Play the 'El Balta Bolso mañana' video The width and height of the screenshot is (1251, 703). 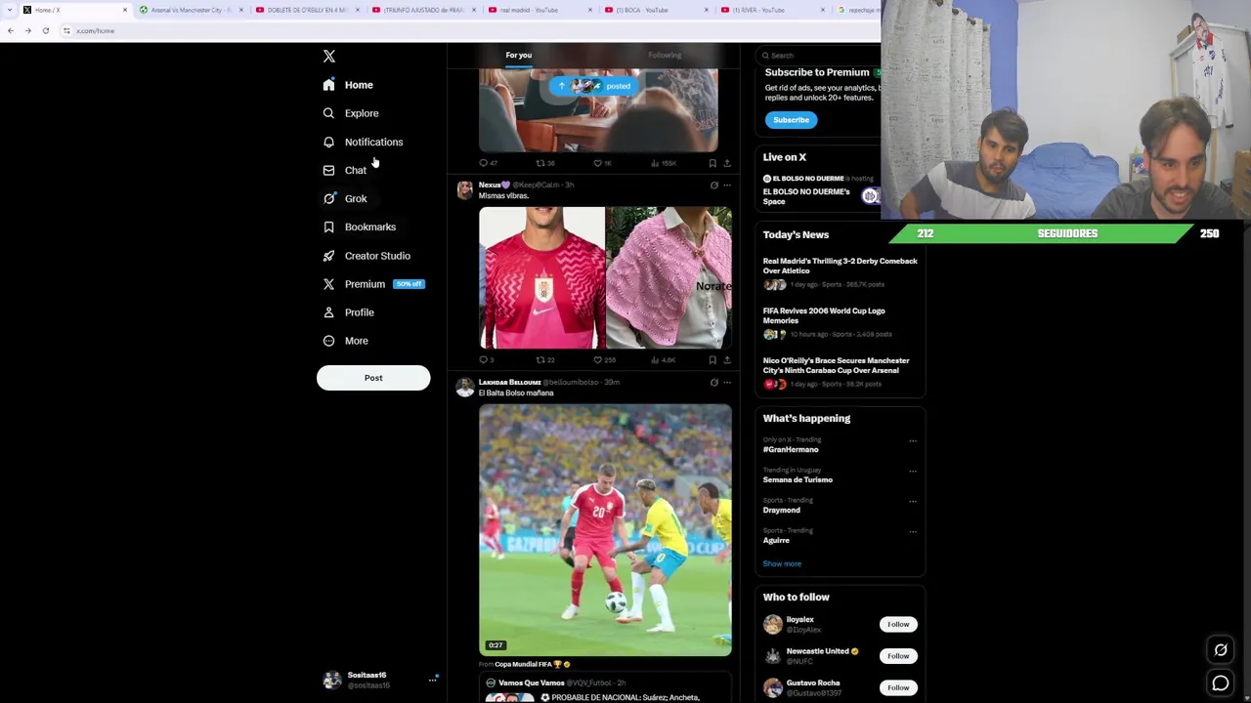click(x=605, y=529)
